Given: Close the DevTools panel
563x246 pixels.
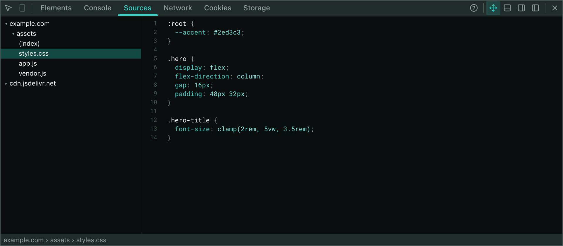Looking at the screenshot, I should (x=555, y=8).
